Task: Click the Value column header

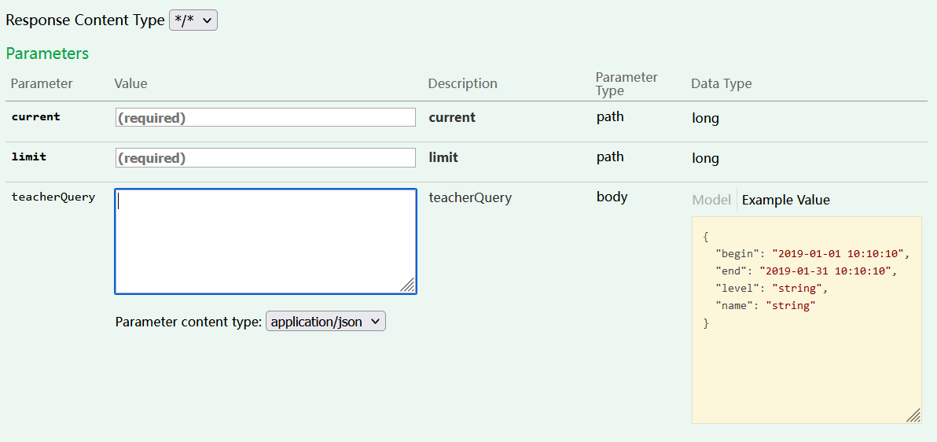Action: click(130, 83)
